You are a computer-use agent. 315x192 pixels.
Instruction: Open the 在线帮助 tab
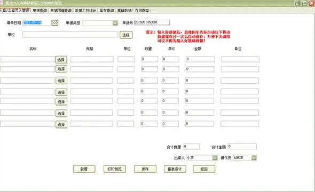point(142,11)
